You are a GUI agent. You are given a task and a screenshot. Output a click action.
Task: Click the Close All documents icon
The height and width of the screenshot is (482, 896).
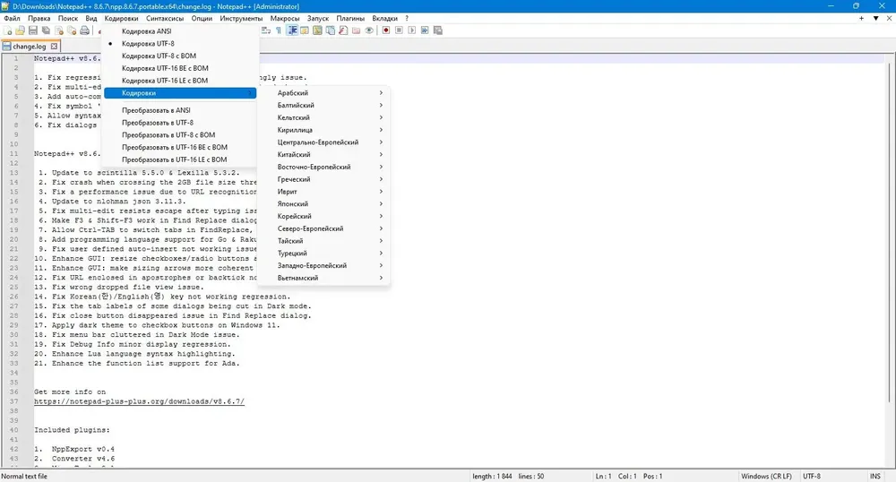click(72, 30)
